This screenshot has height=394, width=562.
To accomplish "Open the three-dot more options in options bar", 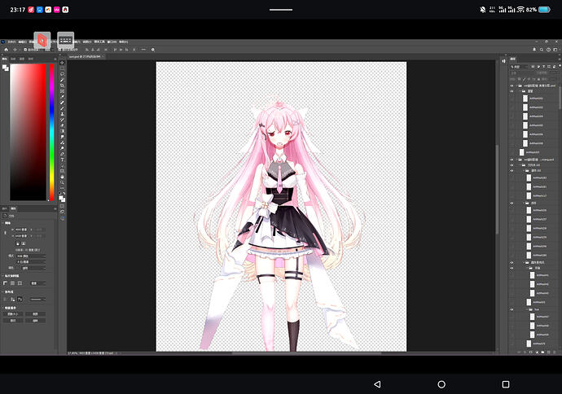I will coord(143,50).
